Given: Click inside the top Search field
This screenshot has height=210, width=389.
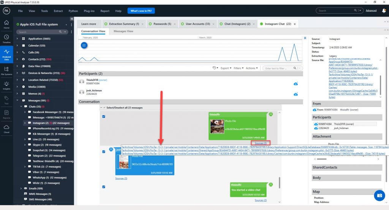Looking at the screenshot, I should [336, 11].
